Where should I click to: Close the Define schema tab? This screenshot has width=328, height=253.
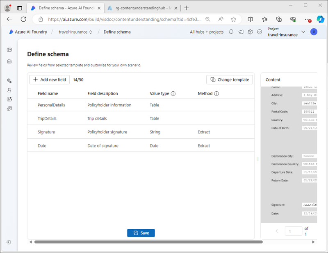point(99,8)
